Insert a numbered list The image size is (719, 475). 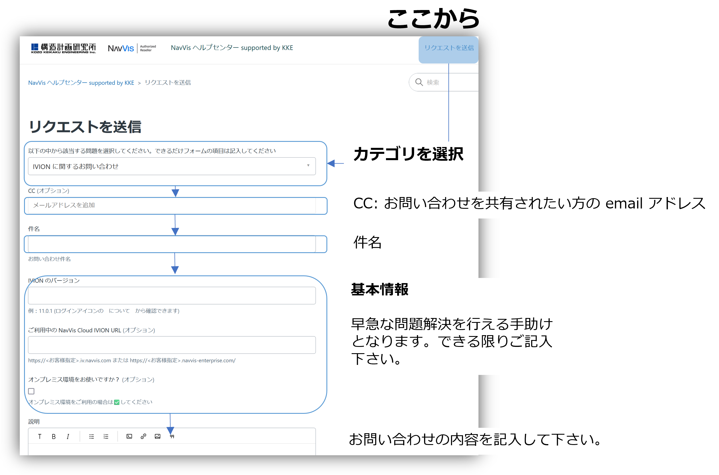(106, 436)
